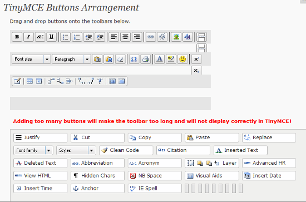
Task: Select the Abbreviation button
Action: point(97,163)
